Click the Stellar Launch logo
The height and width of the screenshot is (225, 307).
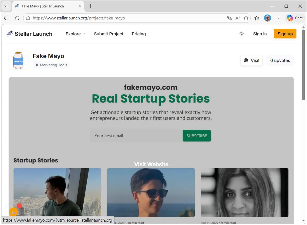[x=29, y=34]
